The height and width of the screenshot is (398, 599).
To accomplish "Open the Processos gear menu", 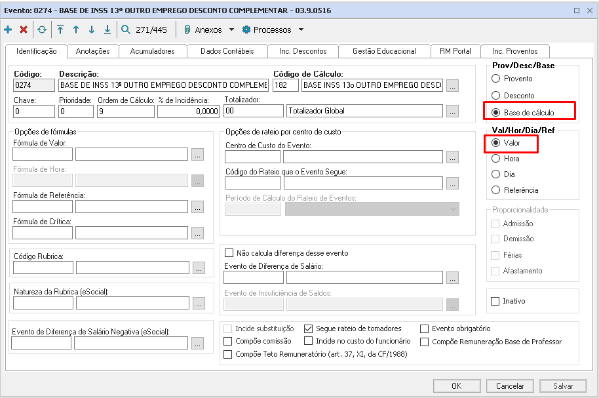I will point(267,30).
